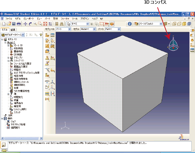
Task: Open the ビューポート menu
Action: point(29,19)
